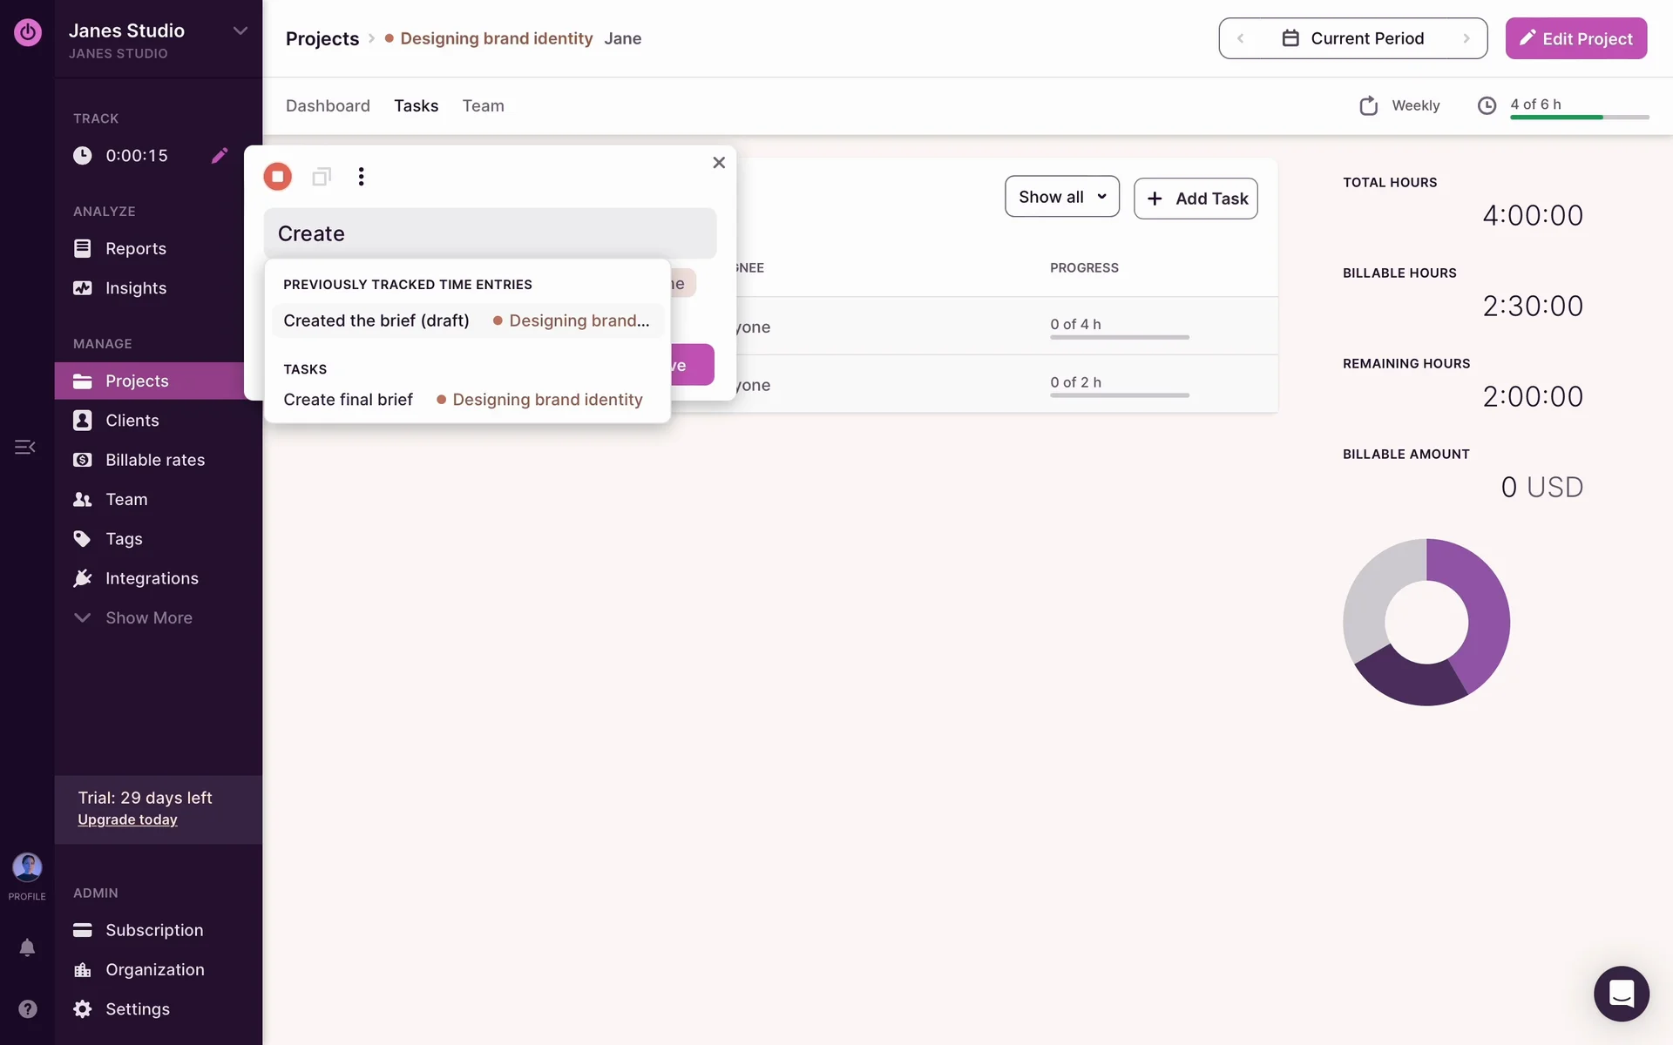Open the Show all filter dropdown
This screenshot has height=1045, width=1673.
point(1061,197)
